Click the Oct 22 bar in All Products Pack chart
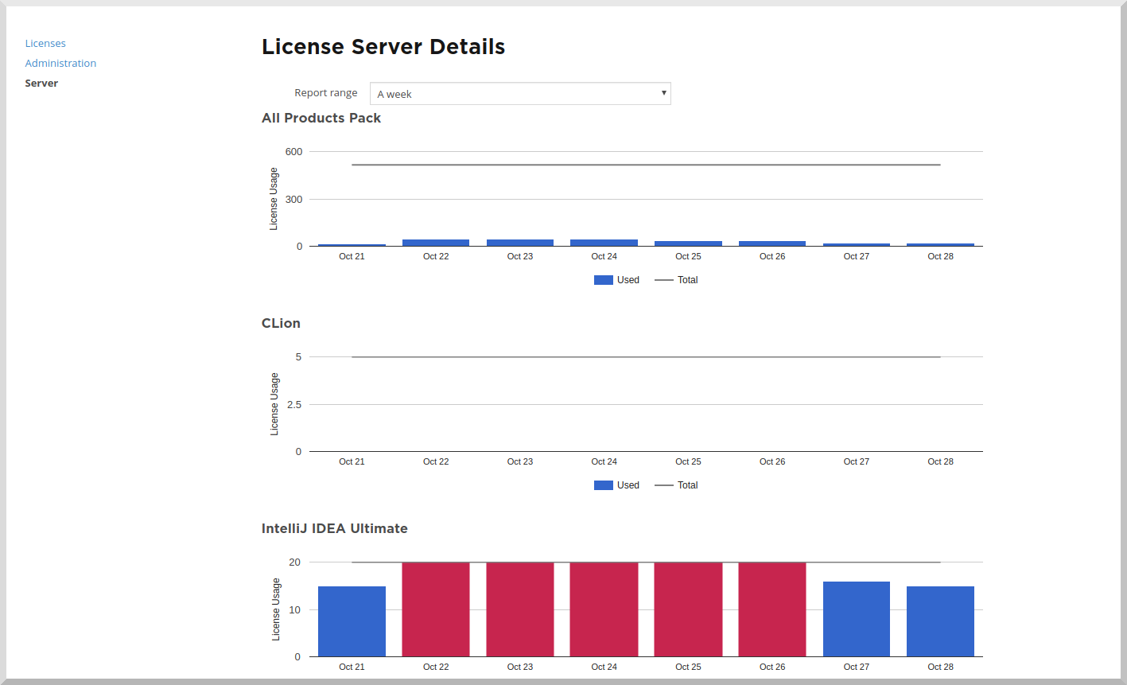The height and width of the screenshot is (685, 1127). tap(436, 243)
